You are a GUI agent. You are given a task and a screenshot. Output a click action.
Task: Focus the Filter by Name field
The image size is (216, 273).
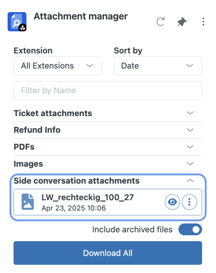108,91
